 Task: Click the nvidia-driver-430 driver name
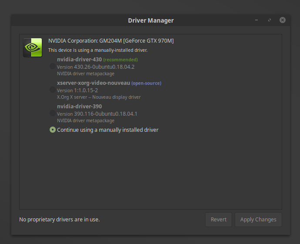79,60
